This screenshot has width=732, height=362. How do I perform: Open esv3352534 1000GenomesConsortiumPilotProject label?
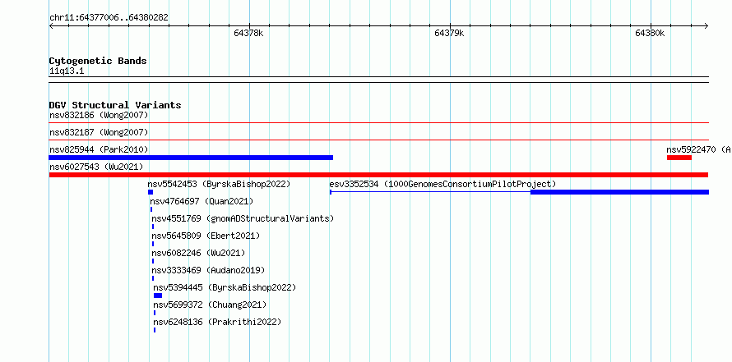[442, 184]
